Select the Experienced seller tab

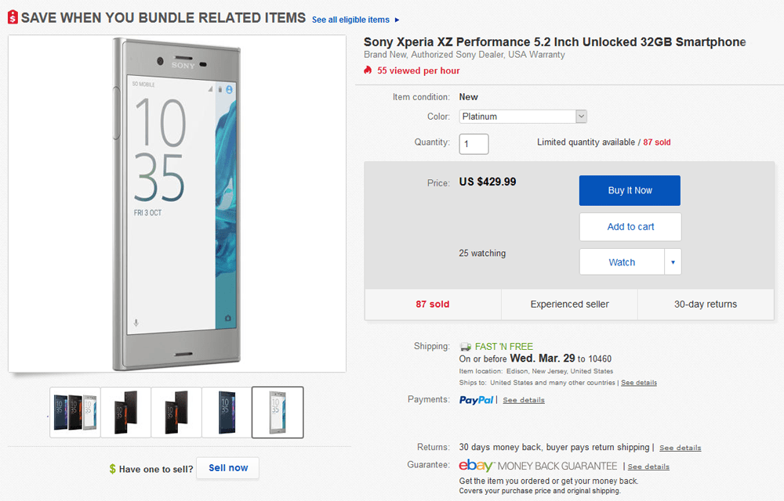click(x=568, y=305)
